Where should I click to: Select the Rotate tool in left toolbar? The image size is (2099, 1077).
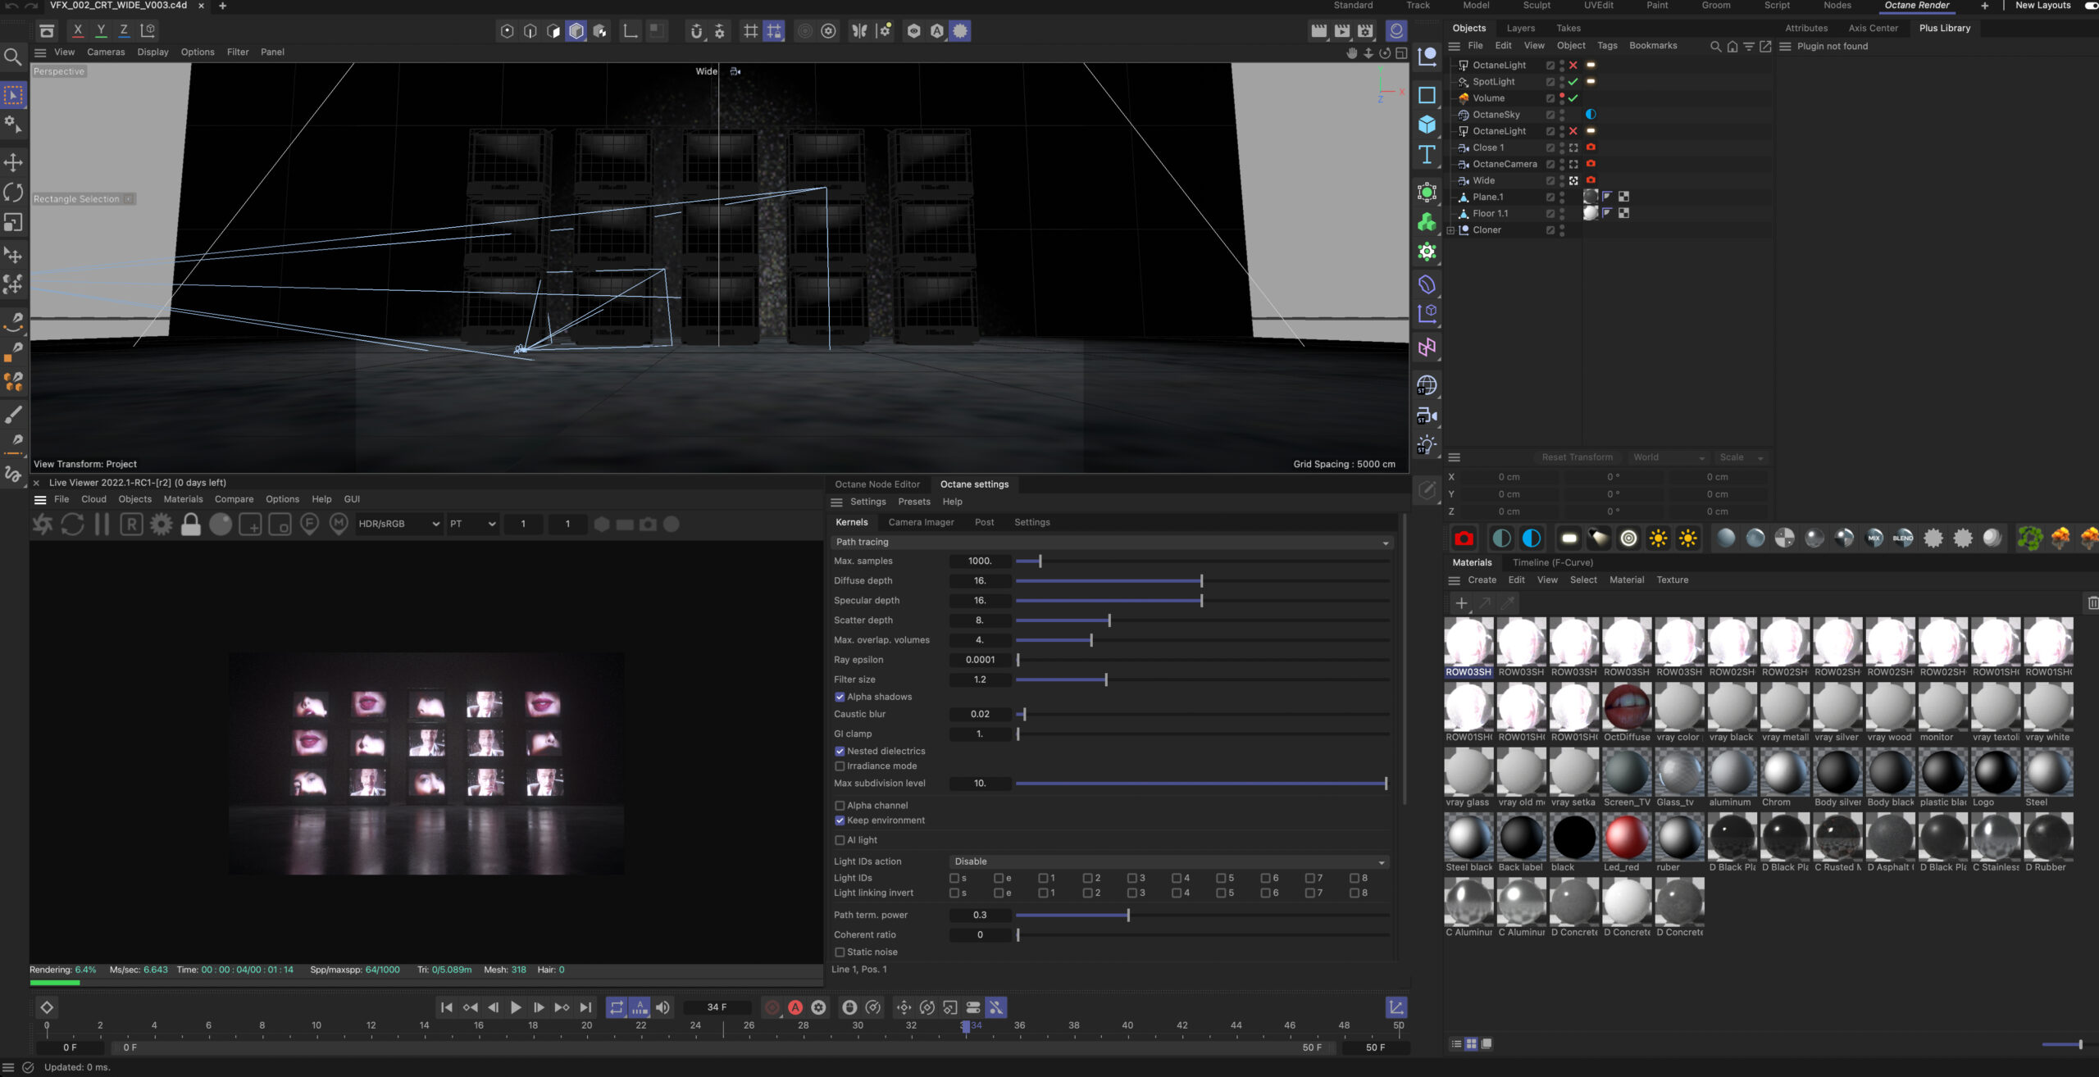(13, 193)
